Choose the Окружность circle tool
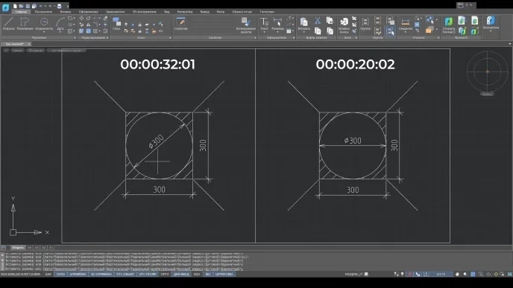Screen dimensions: 513x288 pos(44,24)
